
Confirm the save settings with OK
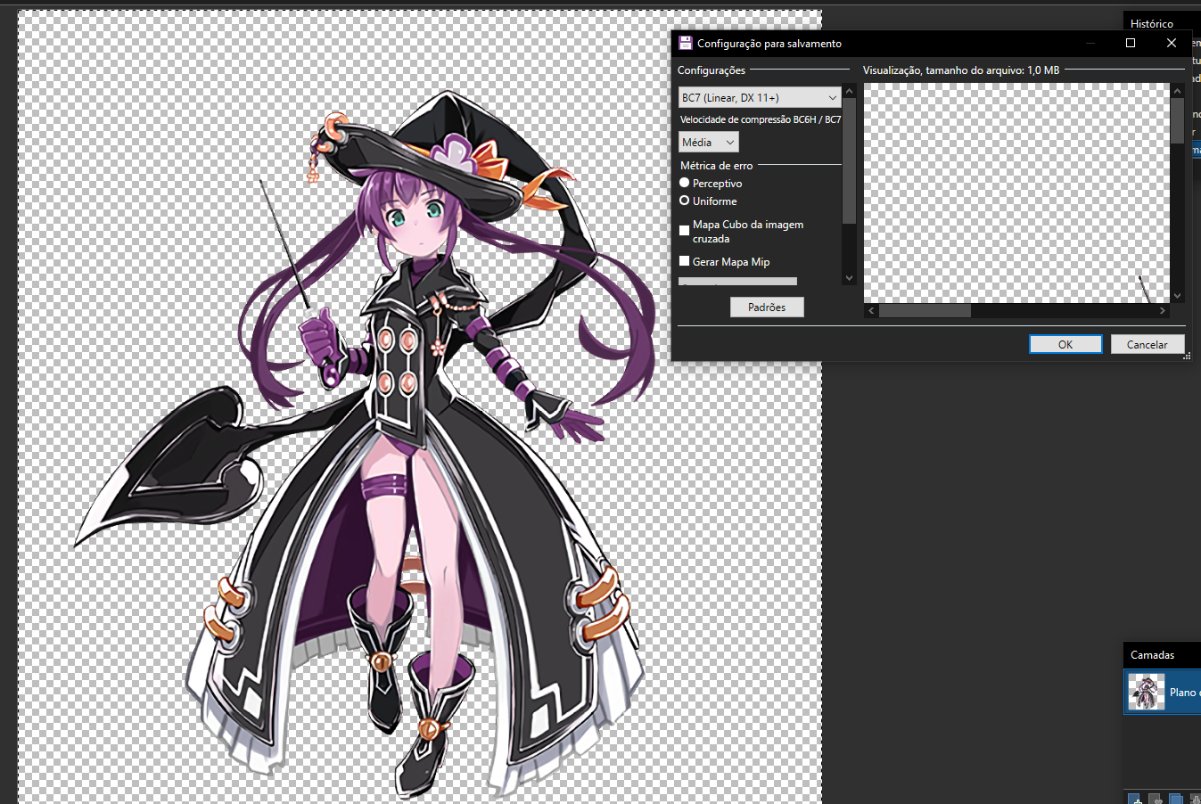click(1065, 344)
